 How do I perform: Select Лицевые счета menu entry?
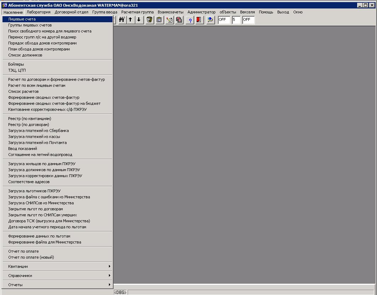click(22, 19)
